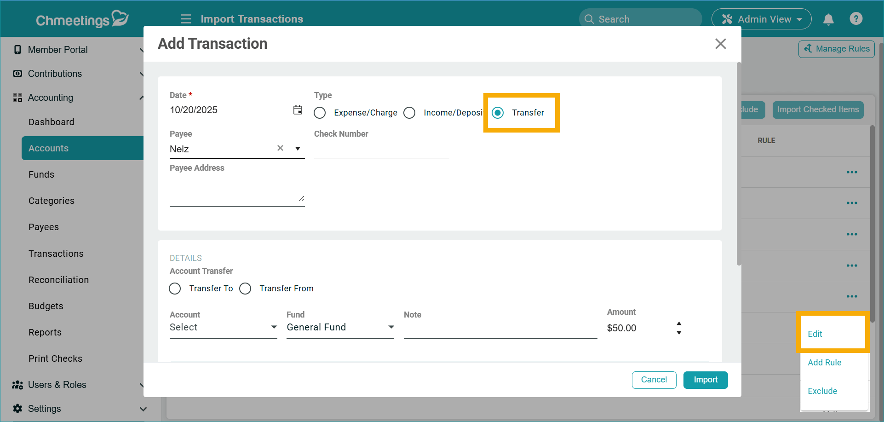Viewport: 884px width, 422px height.
Task: Select the Expense/Charge radio button
Action: coord(320,113)
